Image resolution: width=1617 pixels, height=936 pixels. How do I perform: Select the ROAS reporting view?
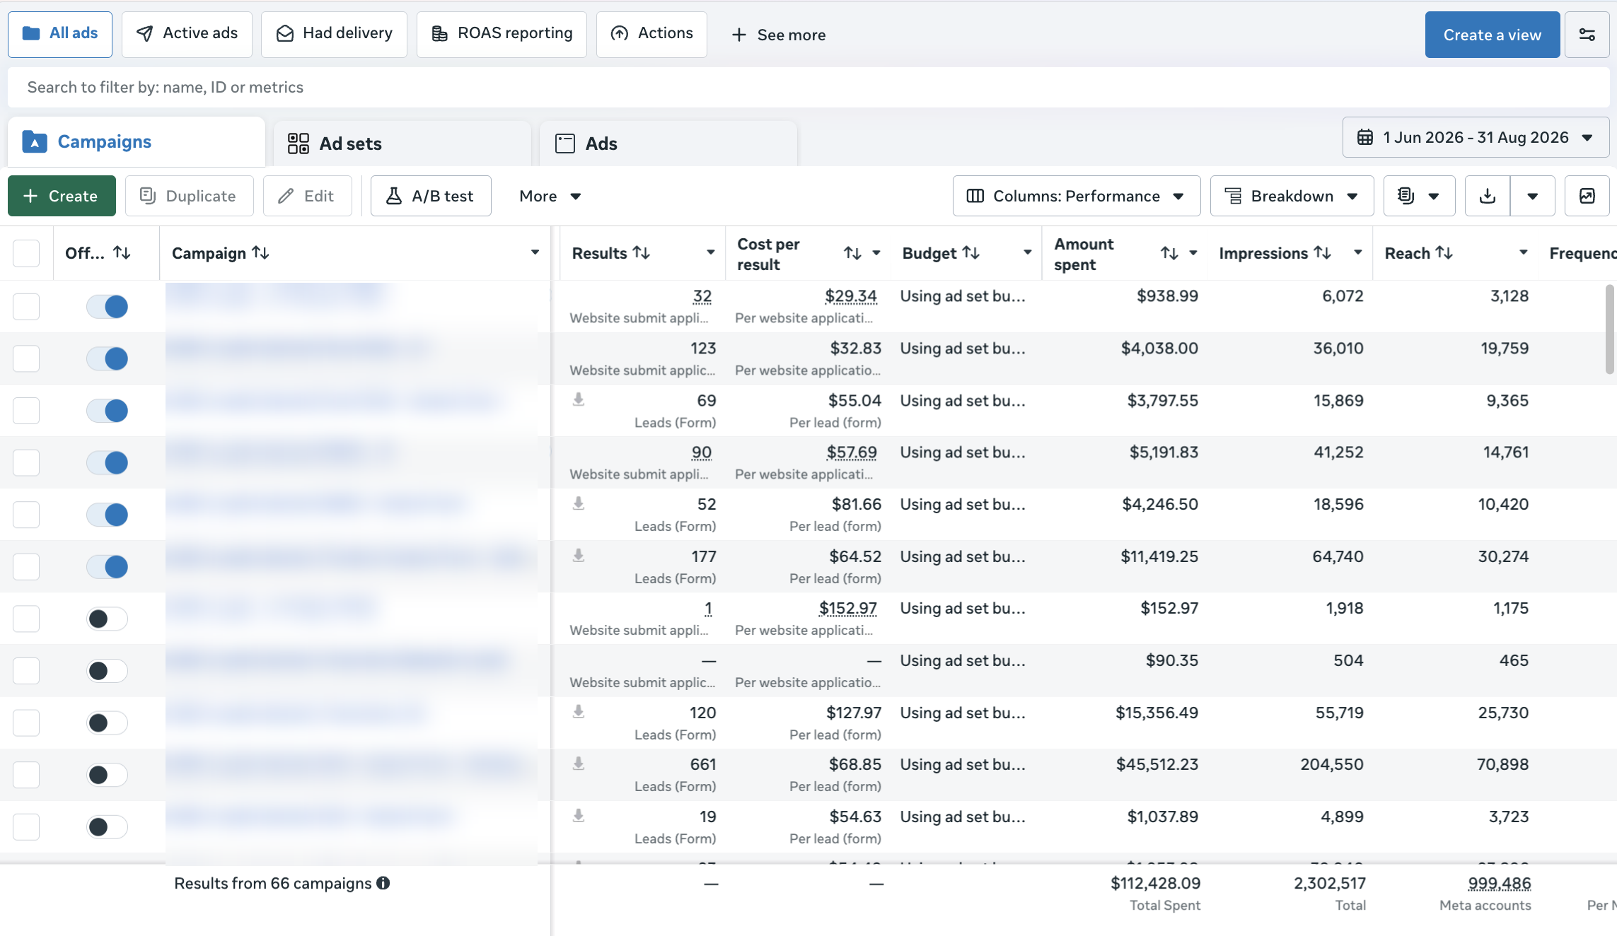(x=502, y=34)
